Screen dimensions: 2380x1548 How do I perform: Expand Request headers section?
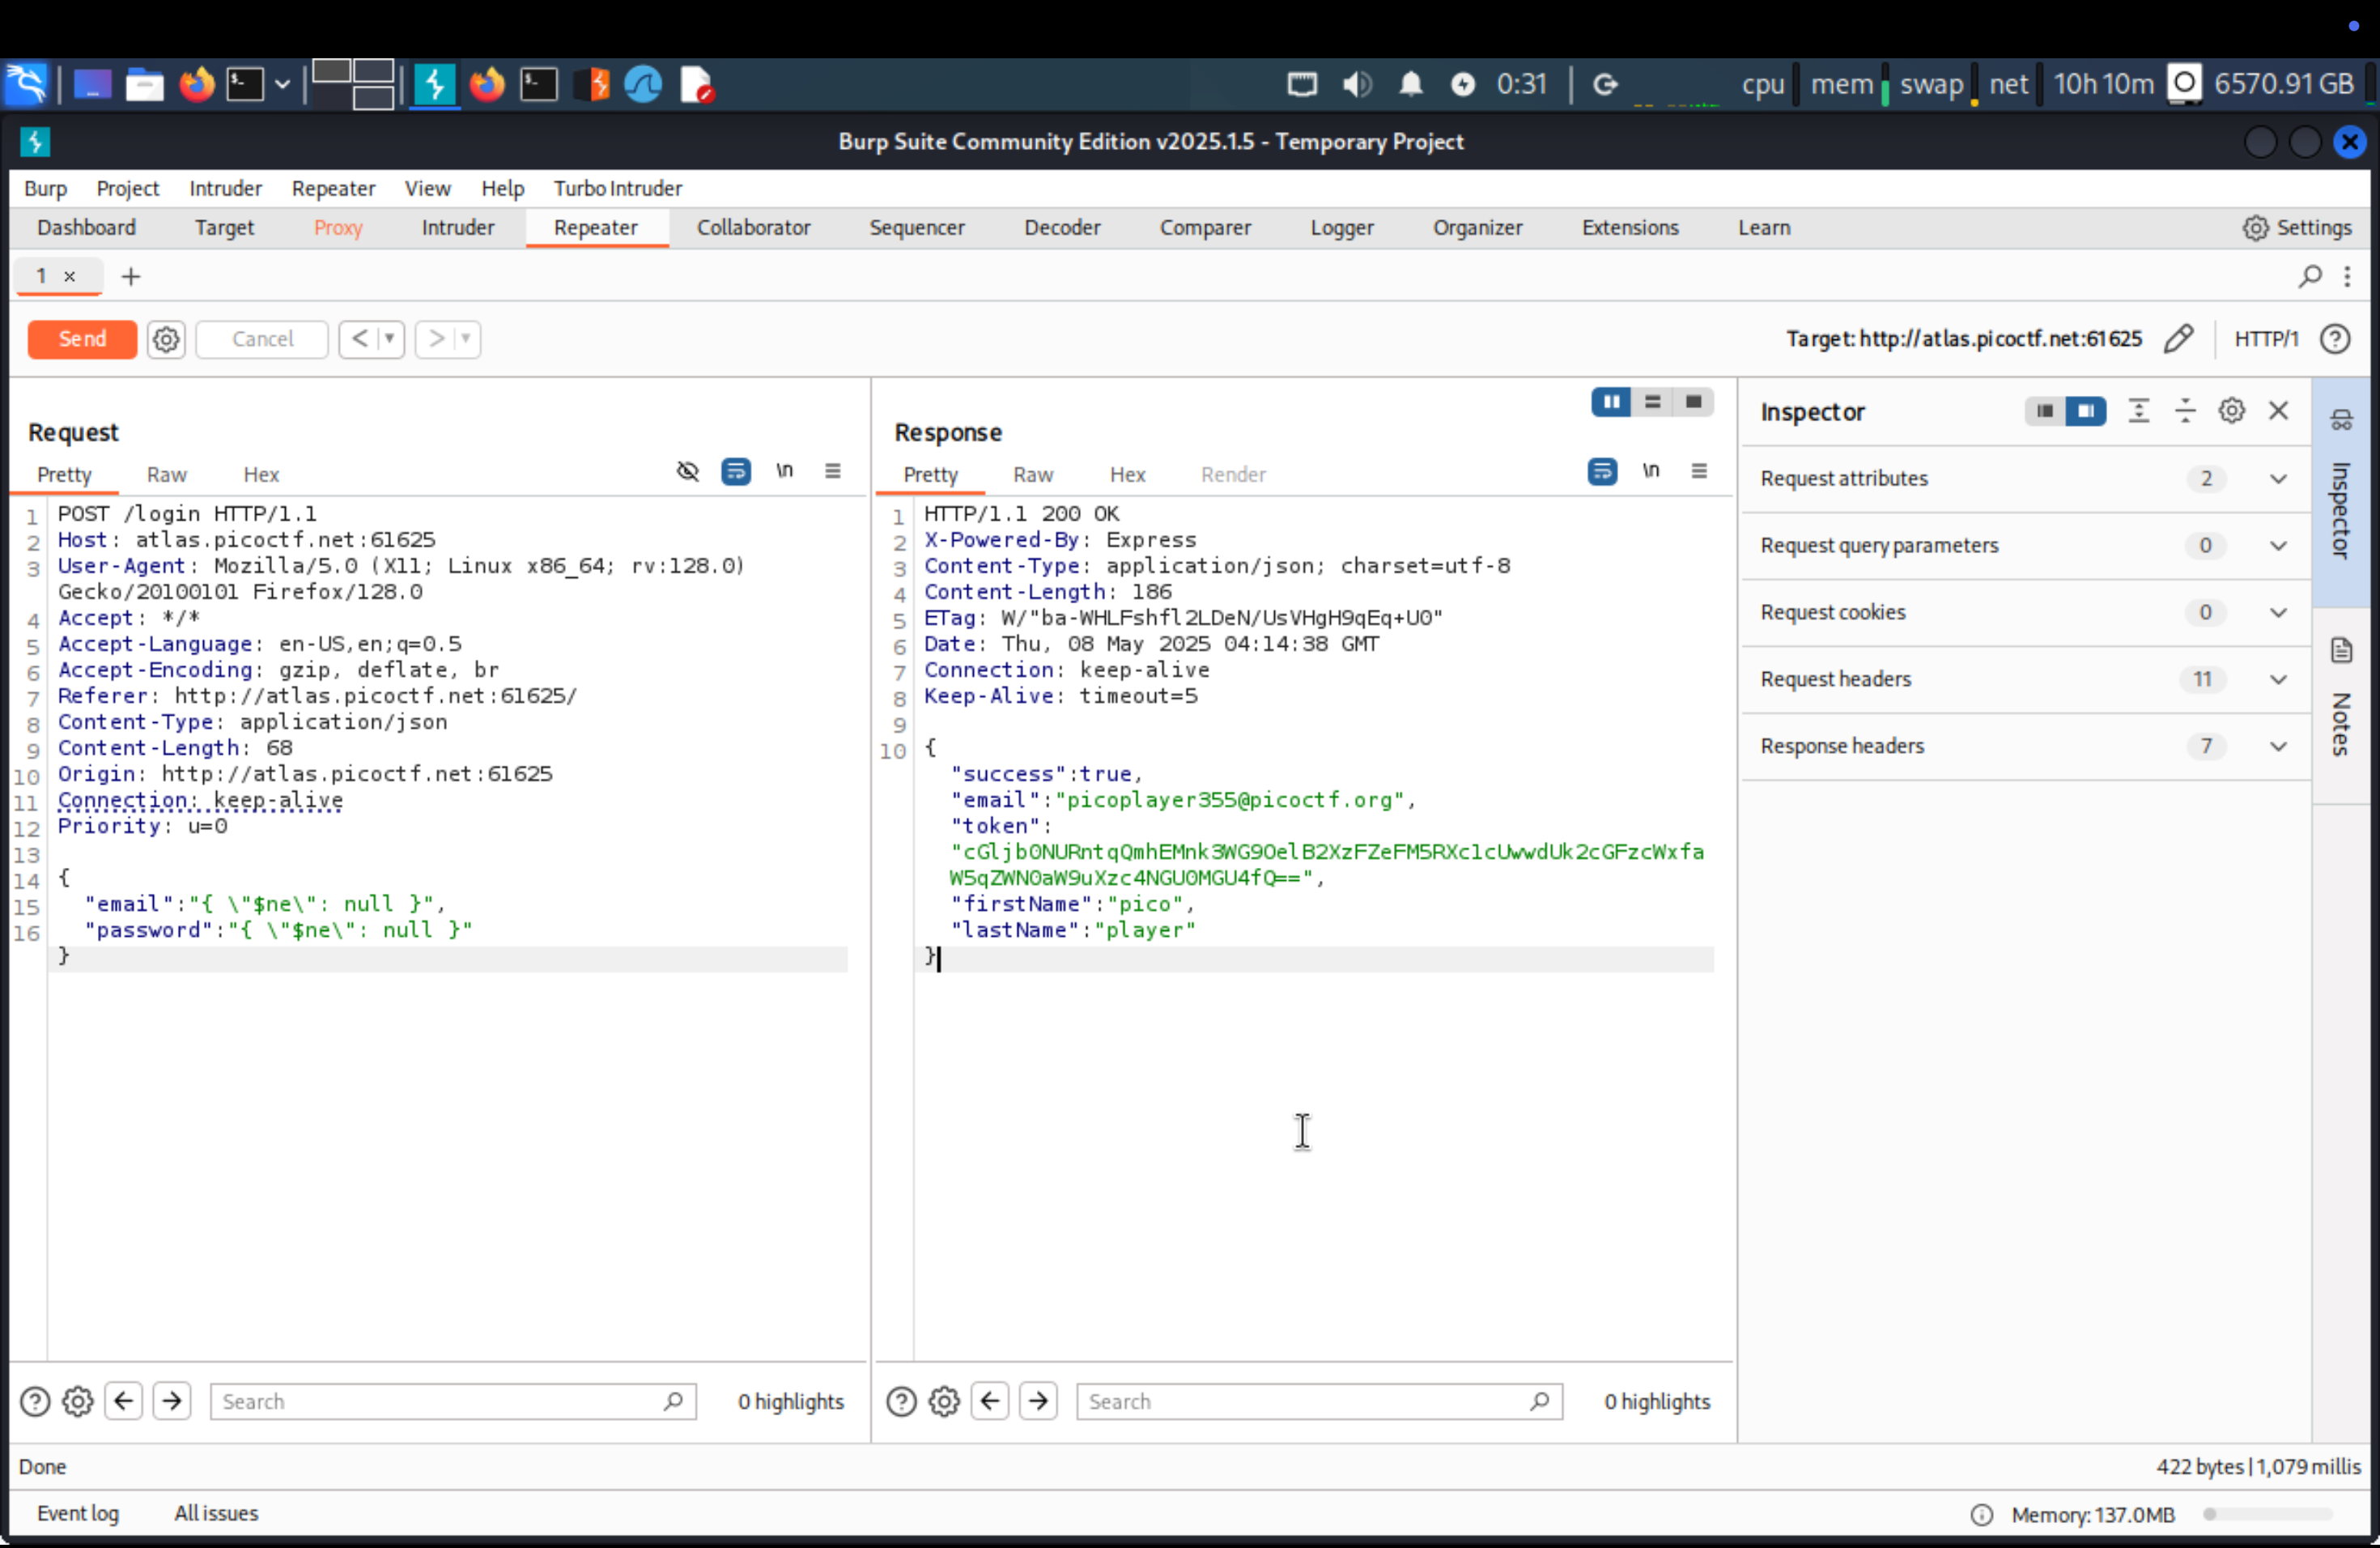point(2025,680)
